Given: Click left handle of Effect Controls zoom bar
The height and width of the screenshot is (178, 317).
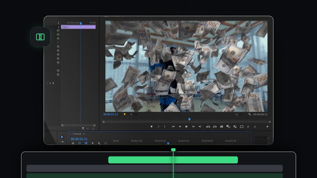Looking at the screenshot, I should [62, 125].
